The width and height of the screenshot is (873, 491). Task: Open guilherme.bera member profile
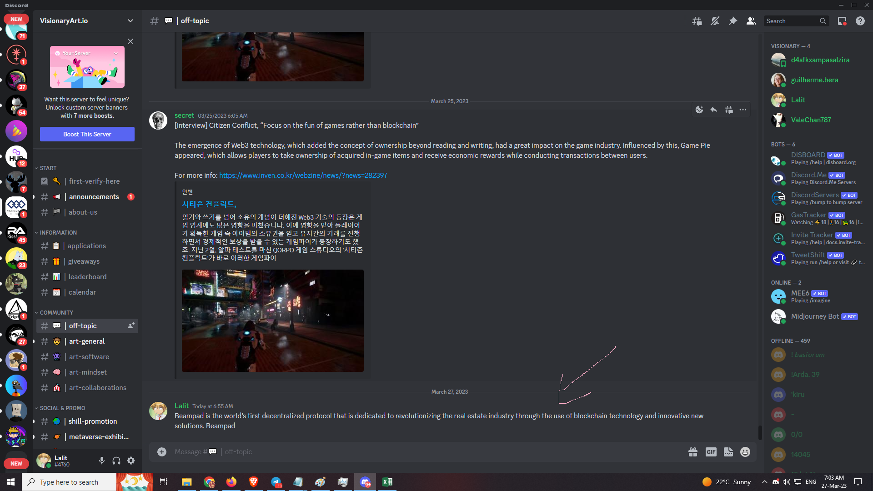(818, 80)
